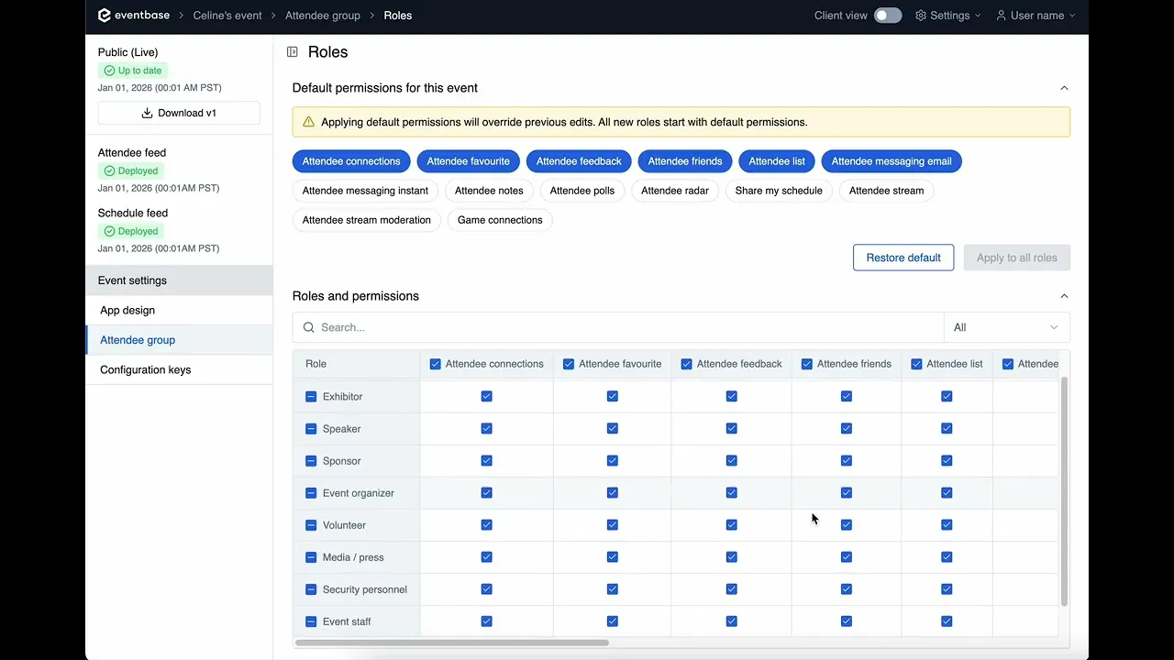Toggle the Attendee favourite column header checkbox
Image resolution: width=1174 pixels, height=660 pixels.
569,364
